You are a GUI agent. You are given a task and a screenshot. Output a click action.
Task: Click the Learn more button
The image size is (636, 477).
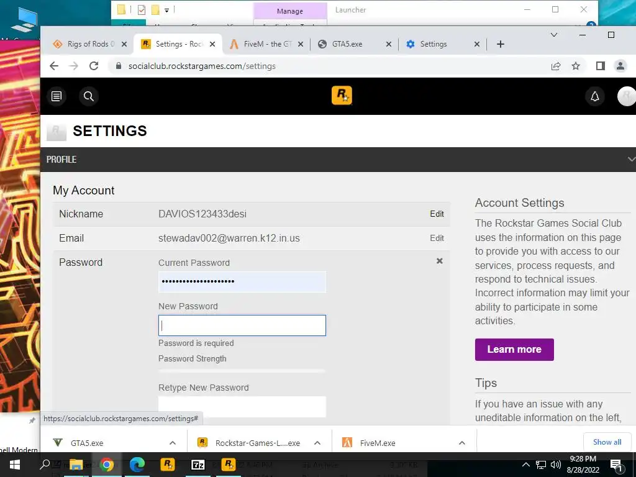(x=514, y=349)
